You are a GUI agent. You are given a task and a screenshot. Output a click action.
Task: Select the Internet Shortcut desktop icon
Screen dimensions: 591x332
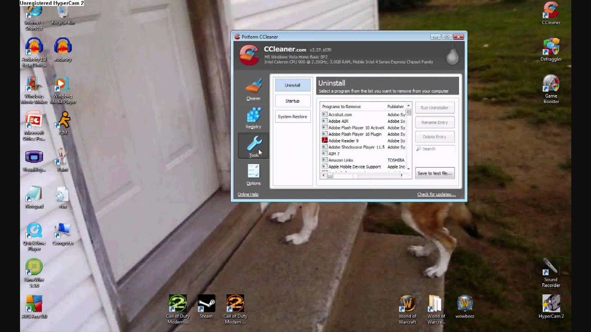(34, 18)
